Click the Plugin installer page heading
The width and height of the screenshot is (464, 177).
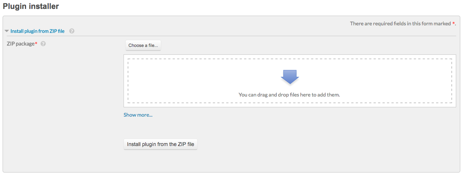tap(31, 6)
